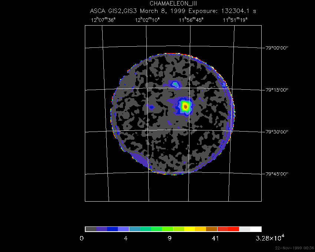Select the brown color bar swatch
Screen dimensions: 315x252
(212, 229)
